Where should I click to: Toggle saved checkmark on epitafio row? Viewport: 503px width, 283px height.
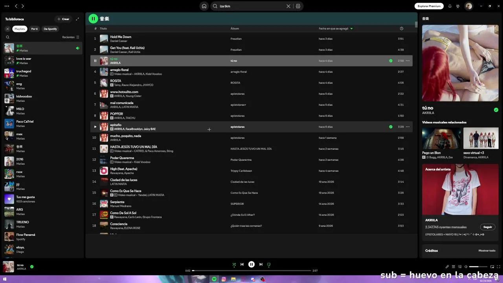pyautogui.click(x=391, y=127)
